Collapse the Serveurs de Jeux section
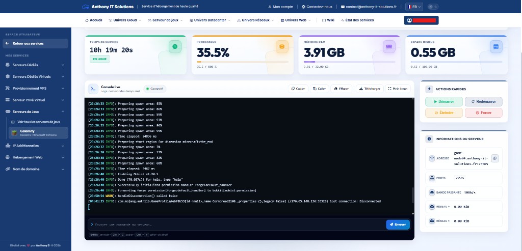 coord(35,111)
